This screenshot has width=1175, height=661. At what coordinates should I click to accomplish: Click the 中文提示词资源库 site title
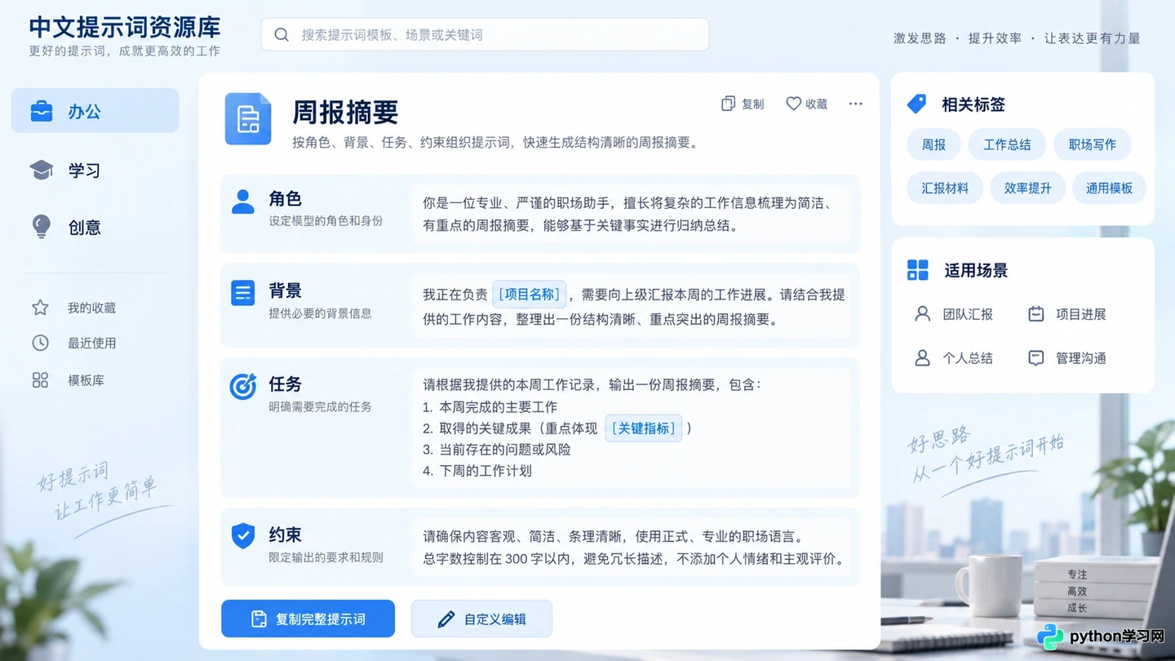[x=125, y=27]
